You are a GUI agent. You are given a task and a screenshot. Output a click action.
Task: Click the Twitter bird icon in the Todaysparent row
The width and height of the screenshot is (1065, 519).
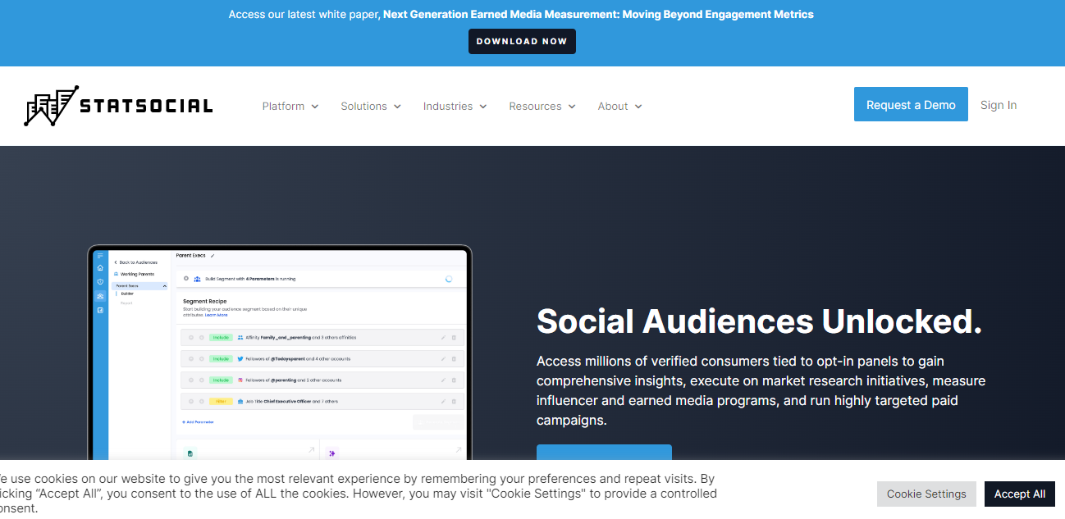click(240, 358)
